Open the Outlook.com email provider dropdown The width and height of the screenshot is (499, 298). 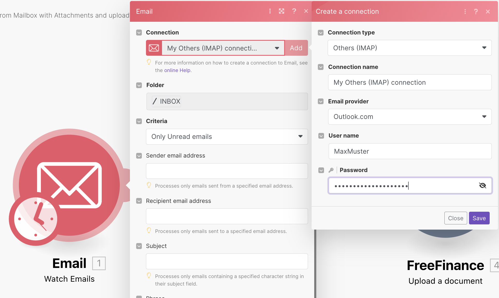[409, 117]
